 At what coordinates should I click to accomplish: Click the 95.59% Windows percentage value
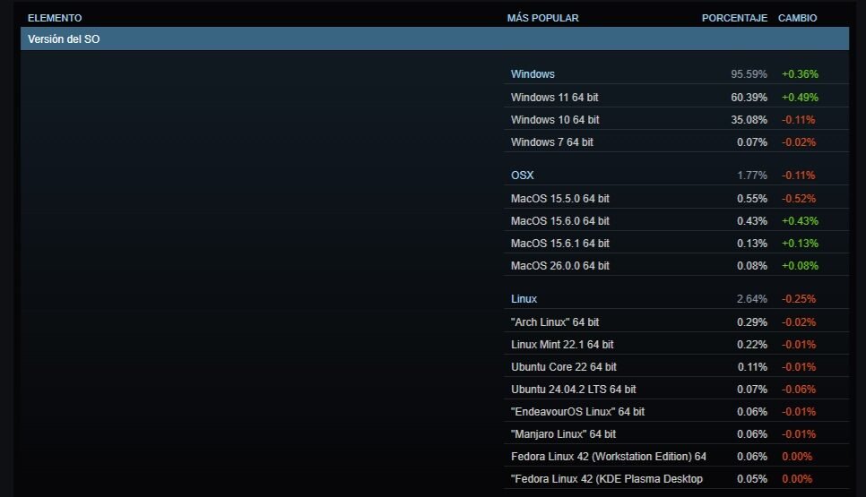[x=749, y=74]
